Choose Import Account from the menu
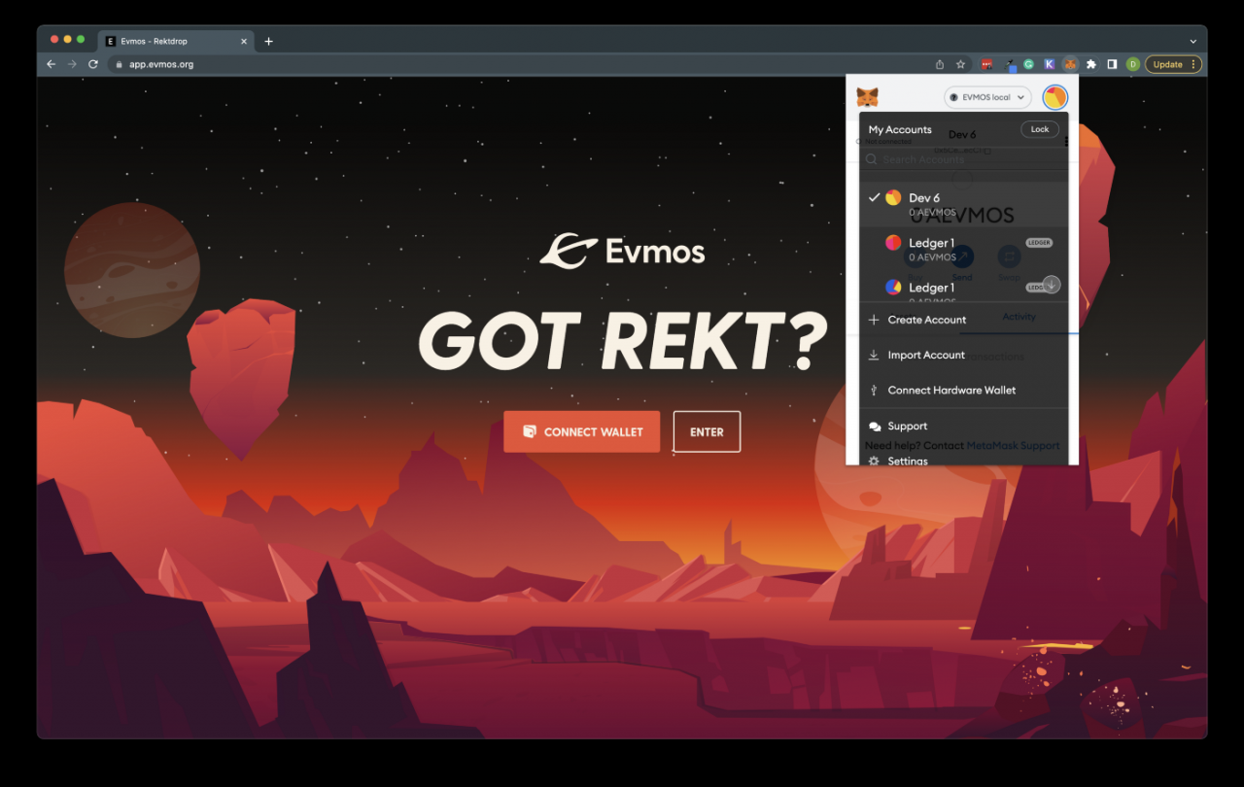This screenshot has width=1244, height=787. pos(963,355)
